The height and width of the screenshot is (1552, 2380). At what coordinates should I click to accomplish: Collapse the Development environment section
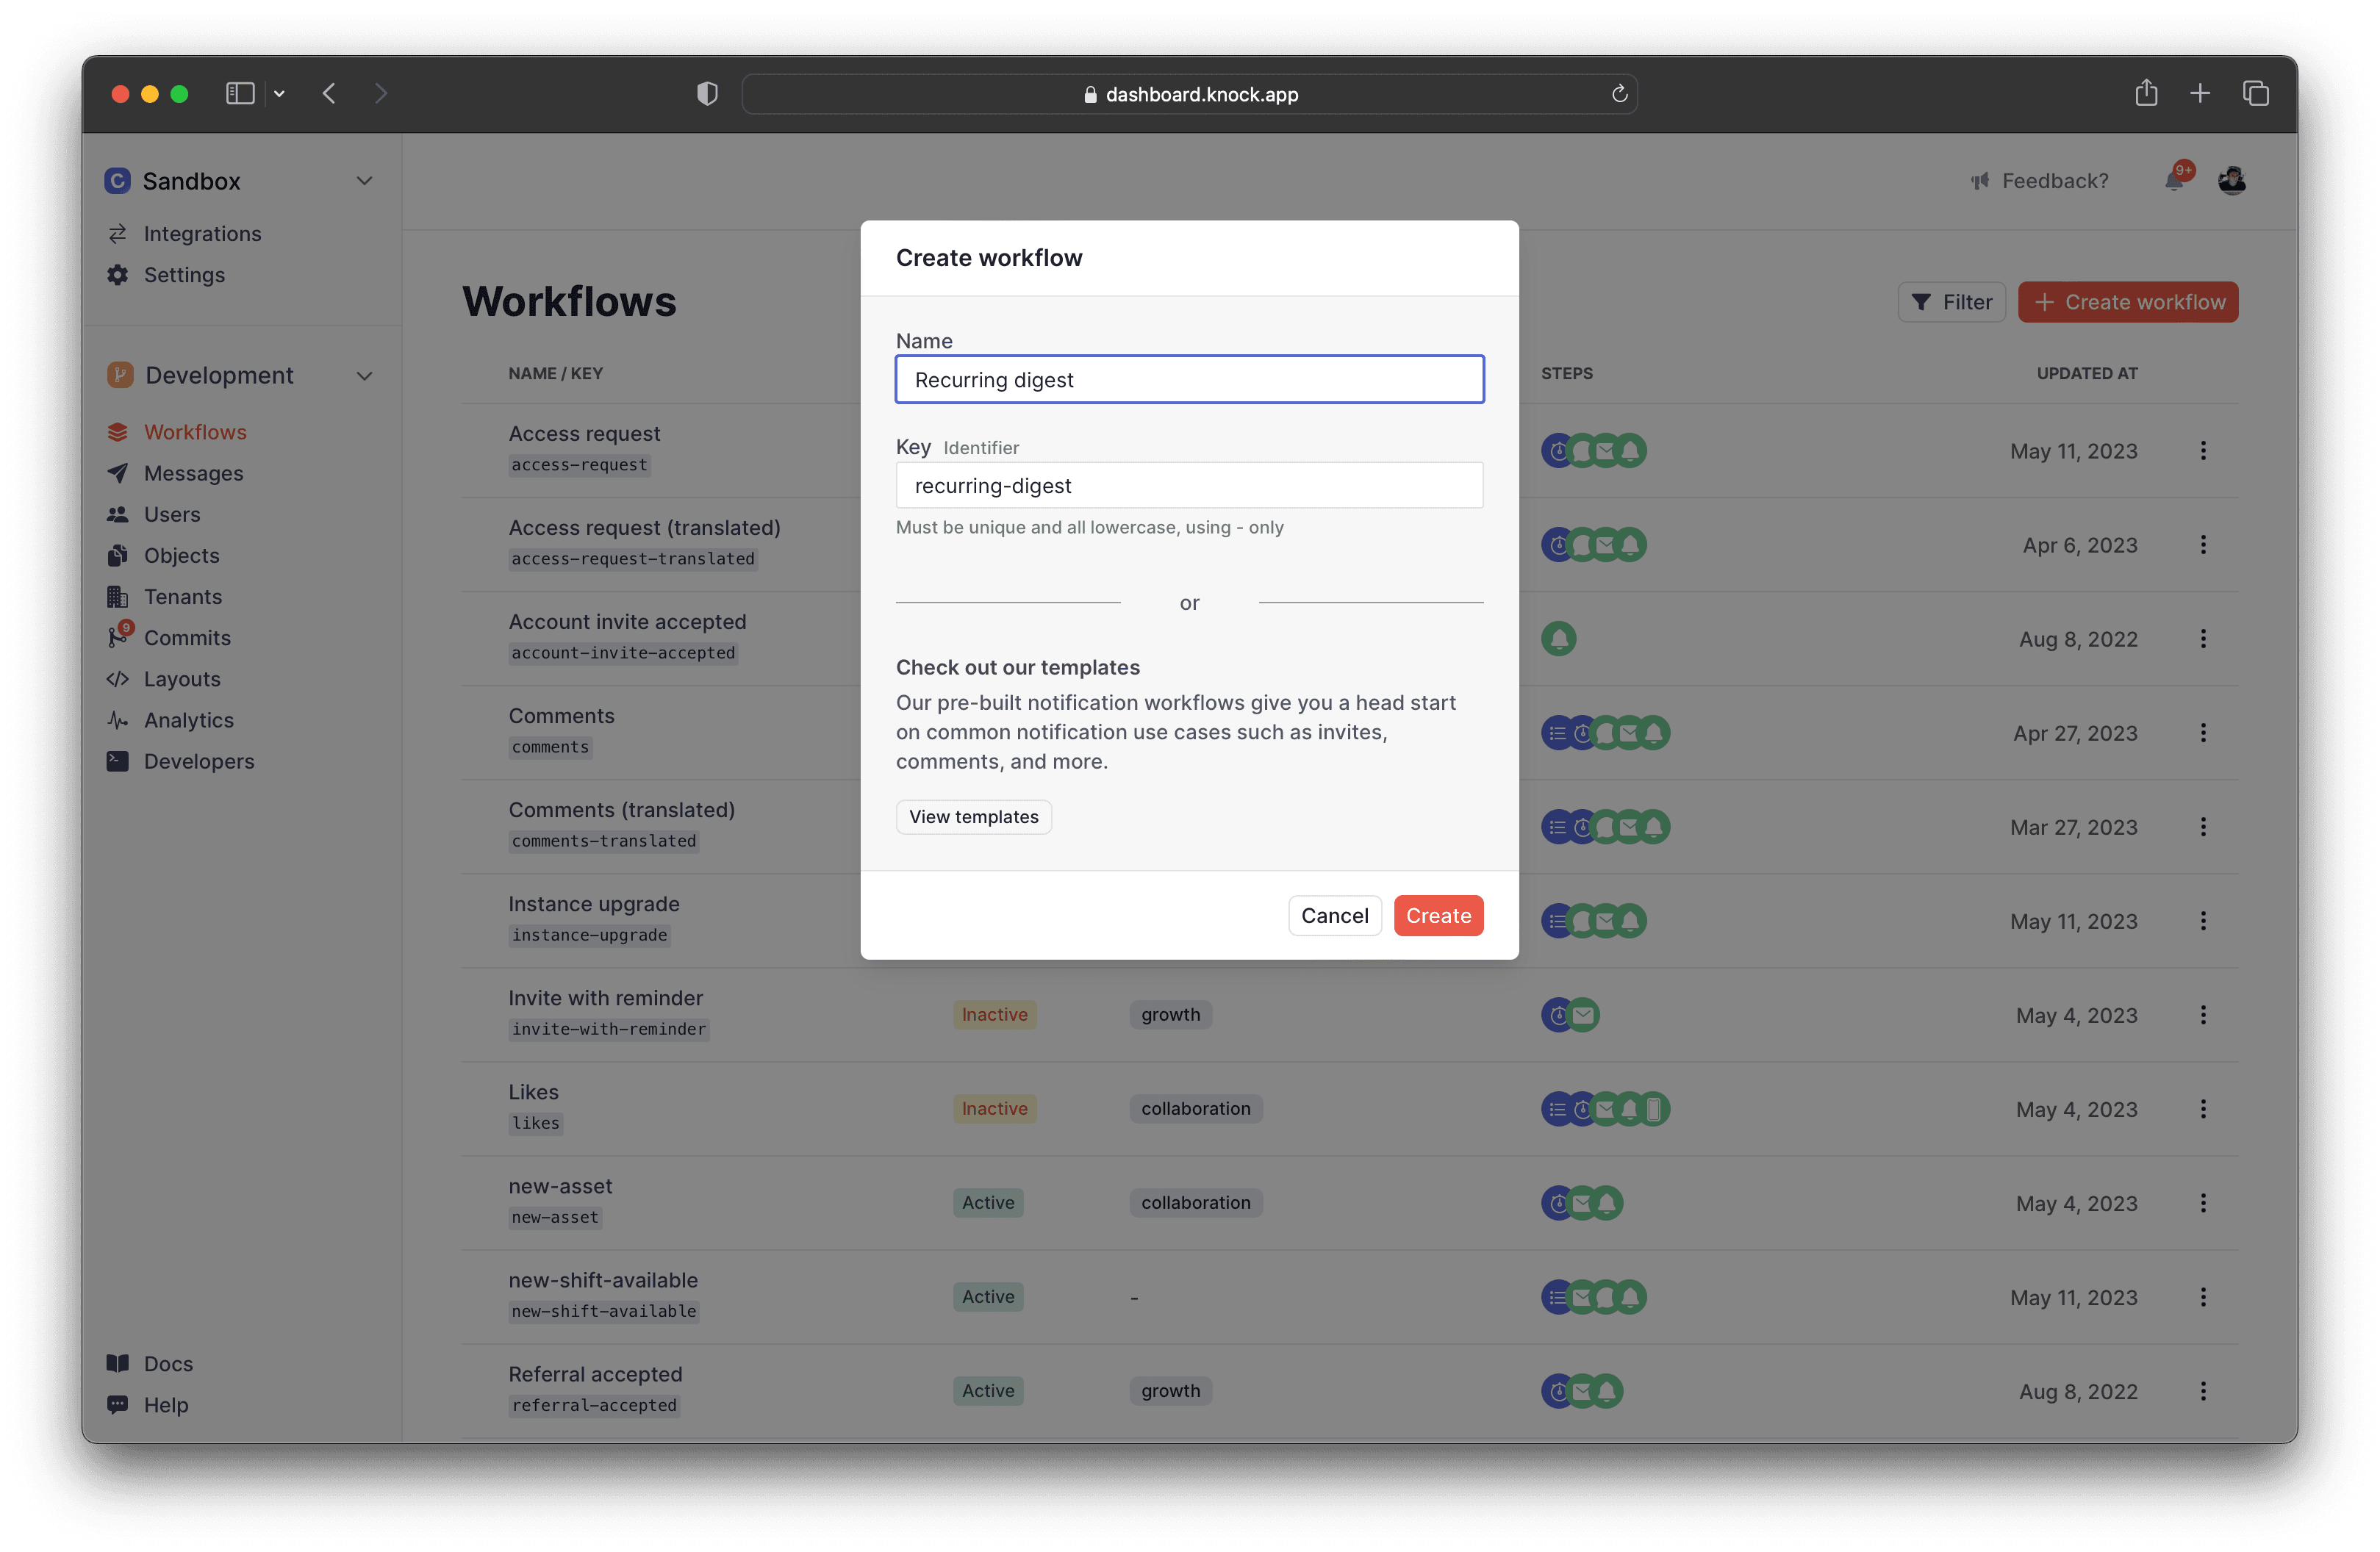364,375
